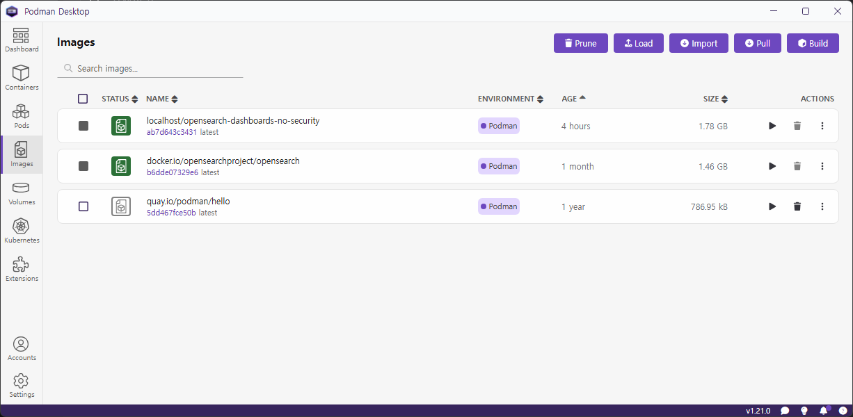Click the 786.95 kB size value
Viewport: 853px width, 417px height.
coord(710,206)
